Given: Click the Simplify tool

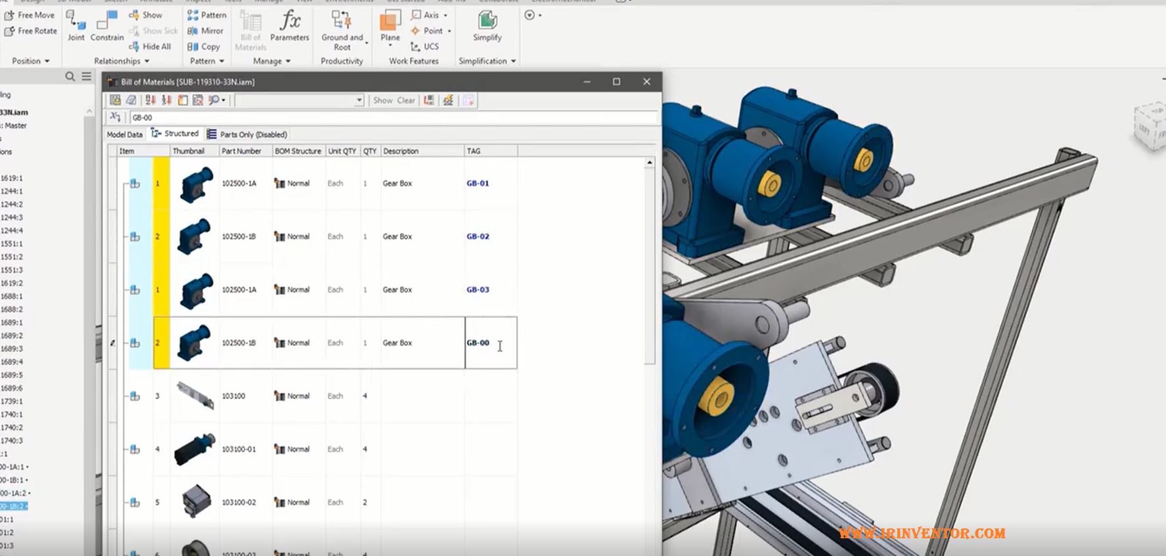Looking at the screenshot, I should pos(487,26).
